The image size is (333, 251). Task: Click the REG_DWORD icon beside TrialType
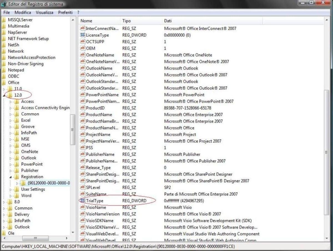click(82, 201)
